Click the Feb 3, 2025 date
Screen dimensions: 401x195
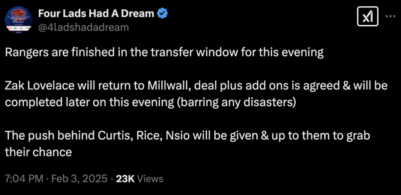79,179
